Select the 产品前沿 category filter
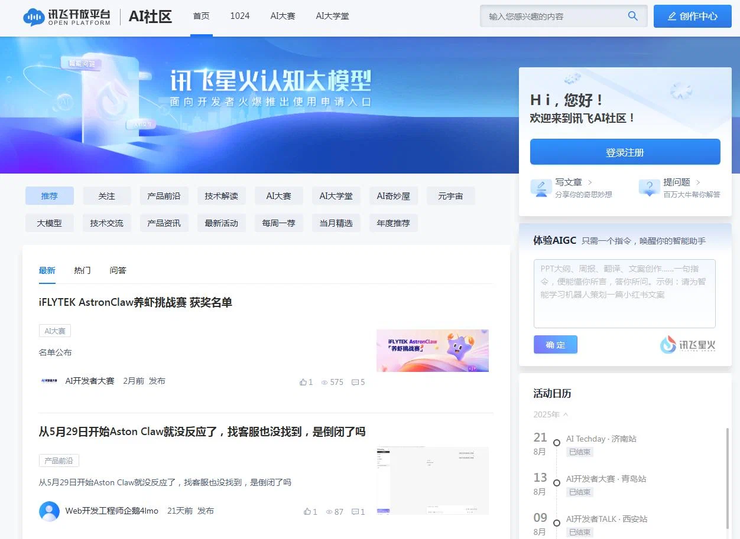 164,196
